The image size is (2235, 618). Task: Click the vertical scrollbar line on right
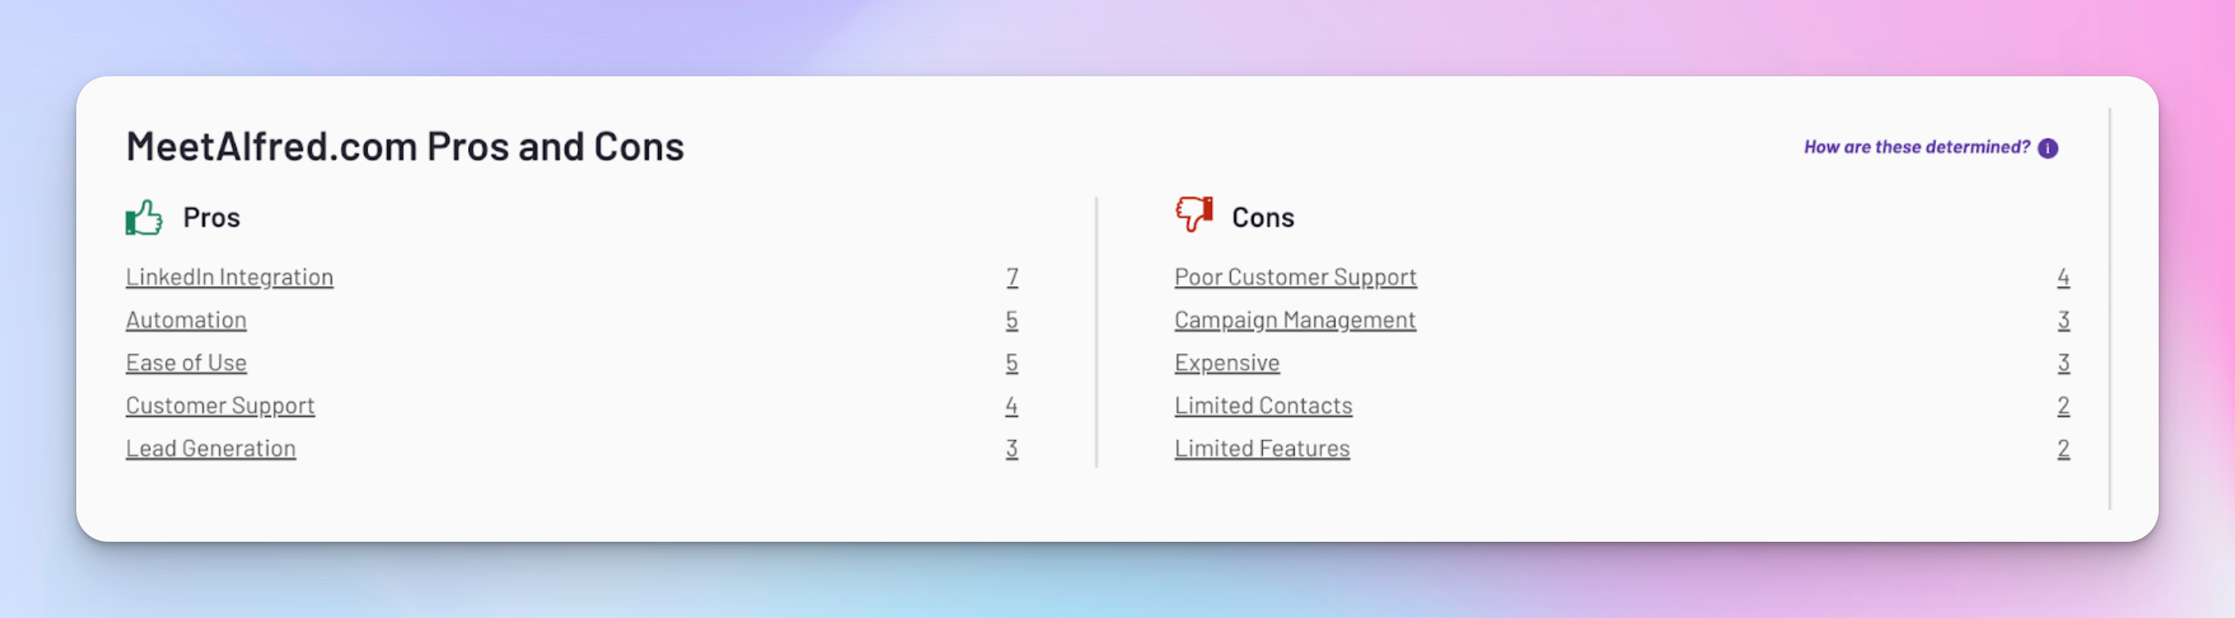coord(2109,308)
